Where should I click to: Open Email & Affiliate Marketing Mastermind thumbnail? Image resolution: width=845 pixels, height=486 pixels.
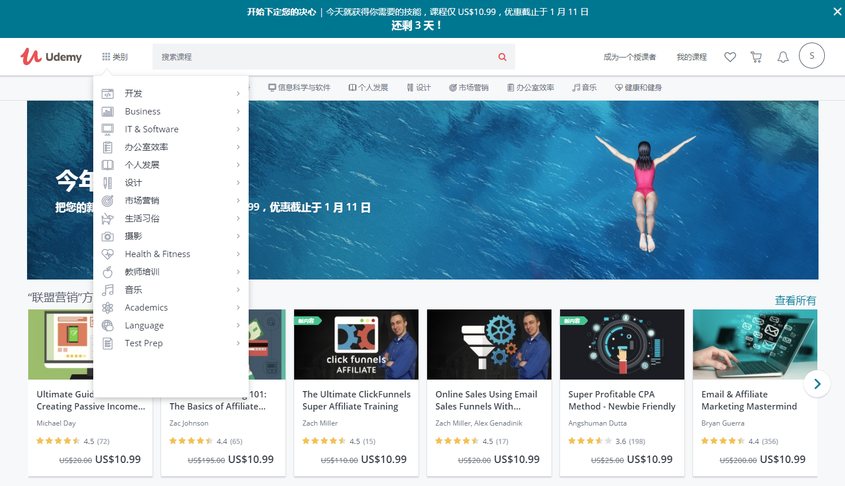[755, 345]
